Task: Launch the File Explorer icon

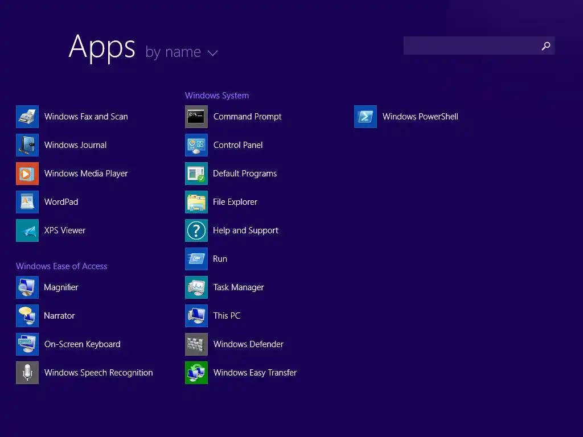Action: [x=196, y=202]
